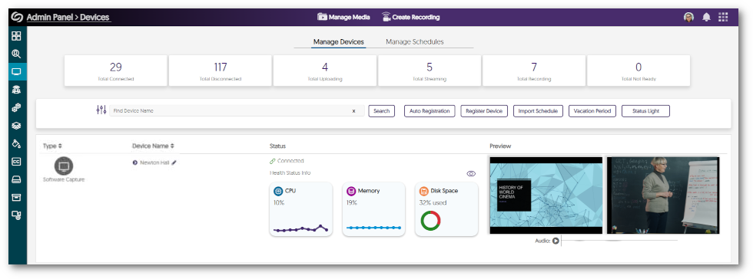Click the "19%" memory value
The height and width of the screenshot is (279, 753).
pyautogui.click(x=352, y=203)
